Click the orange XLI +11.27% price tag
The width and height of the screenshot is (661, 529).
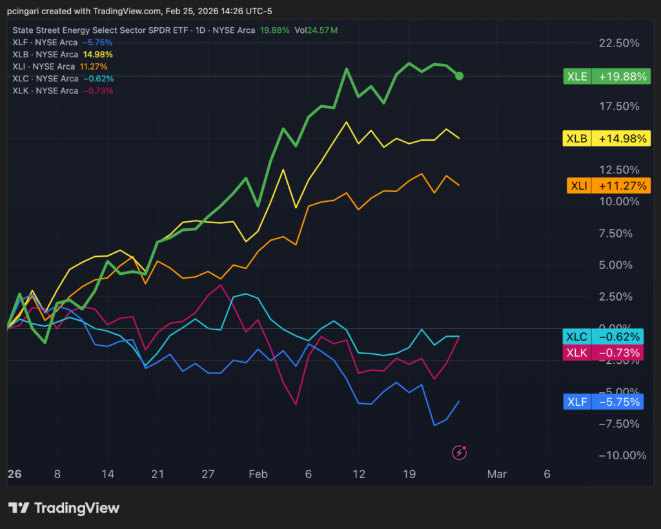pos(606,185)
